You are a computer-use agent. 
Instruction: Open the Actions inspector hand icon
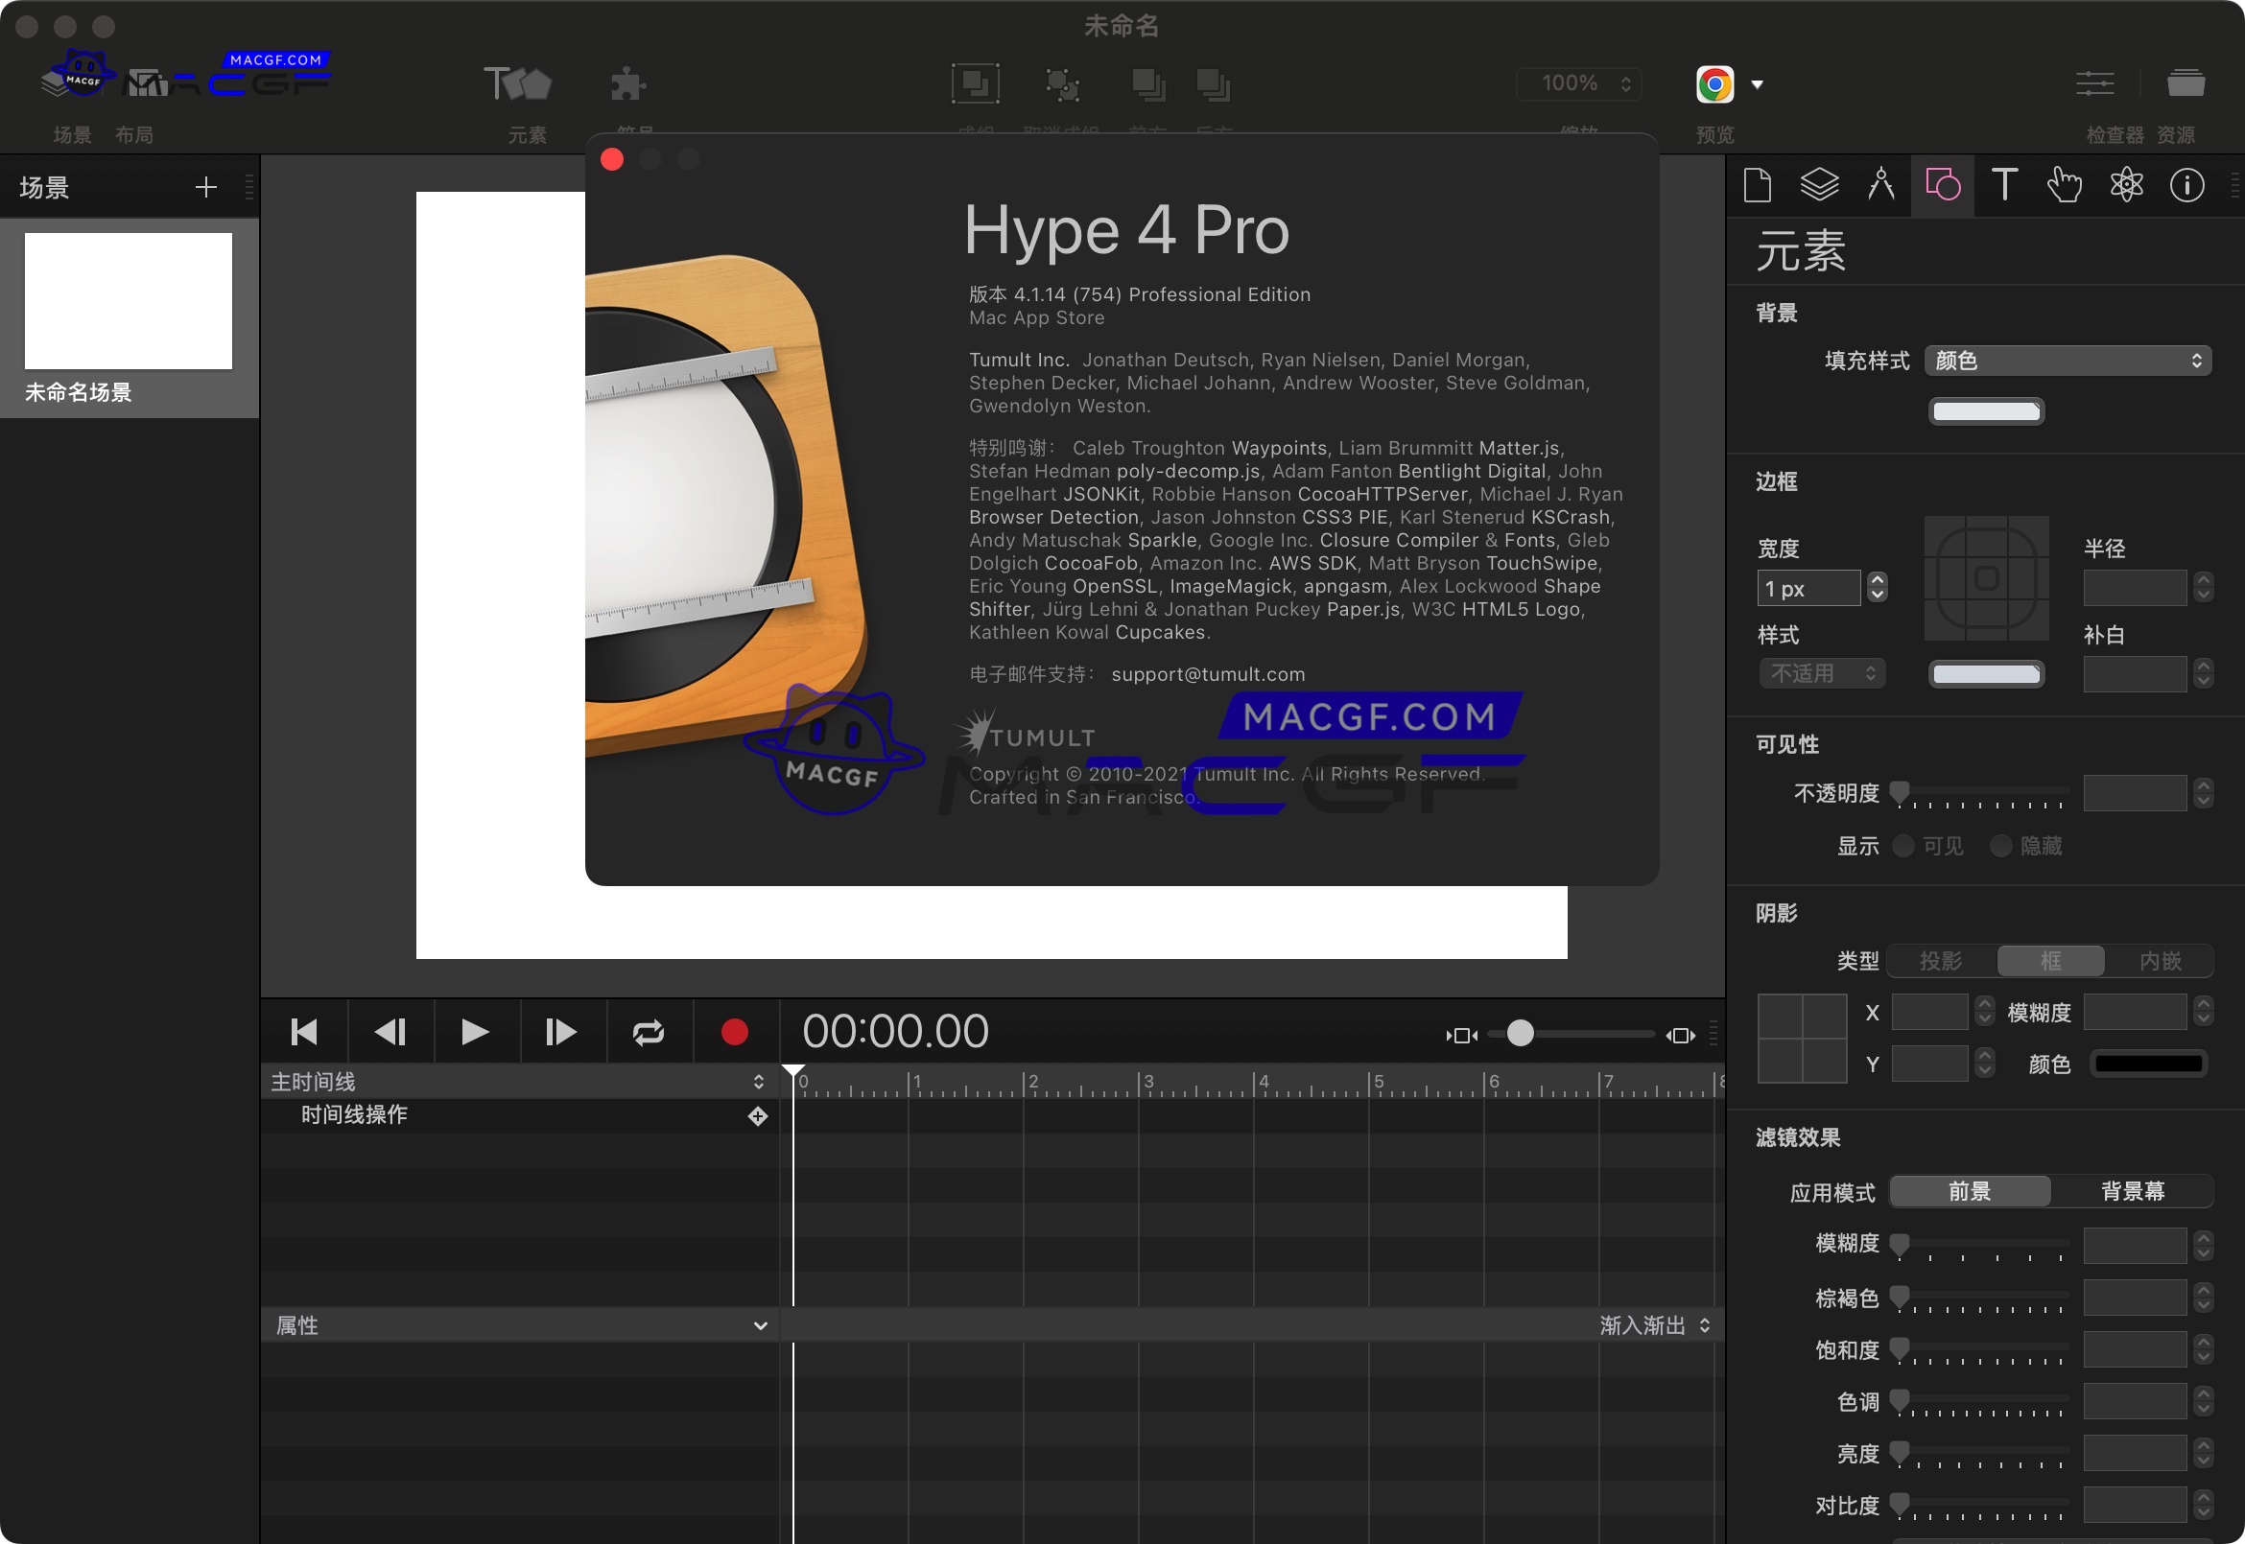pos(2065,185)
